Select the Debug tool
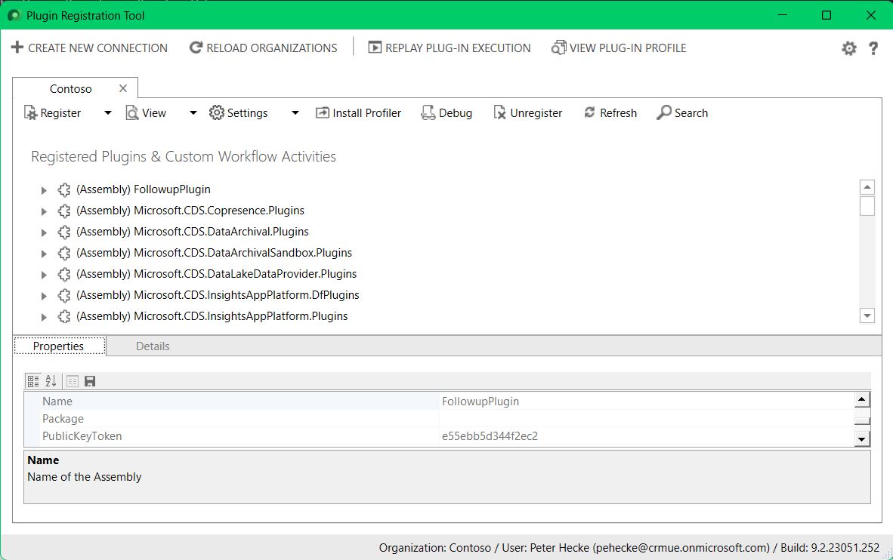This screenshot has width=893, height=560. (x=446, y=112)
